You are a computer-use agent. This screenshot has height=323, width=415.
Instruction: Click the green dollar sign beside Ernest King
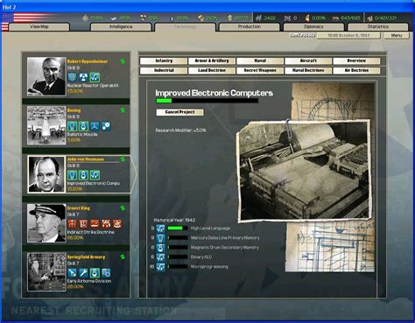coord(123,207)
